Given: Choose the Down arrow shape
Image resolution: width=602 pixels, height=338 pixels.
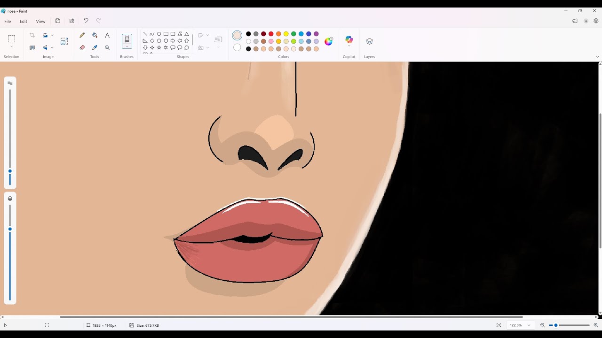Looking at the screenshot, I should pos(145,47).
